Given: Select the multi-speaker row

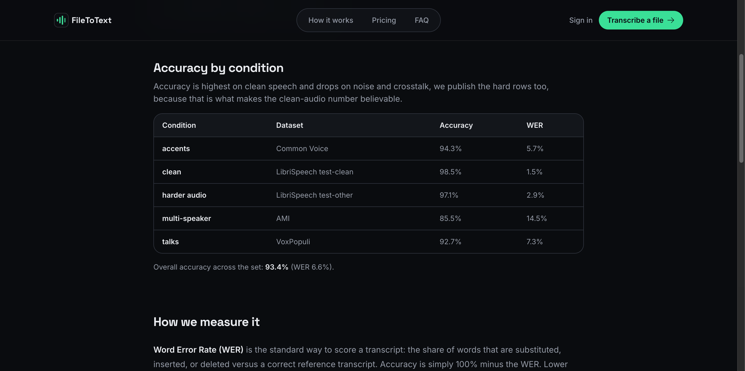Looking at the screenshot, I should 368,218.
